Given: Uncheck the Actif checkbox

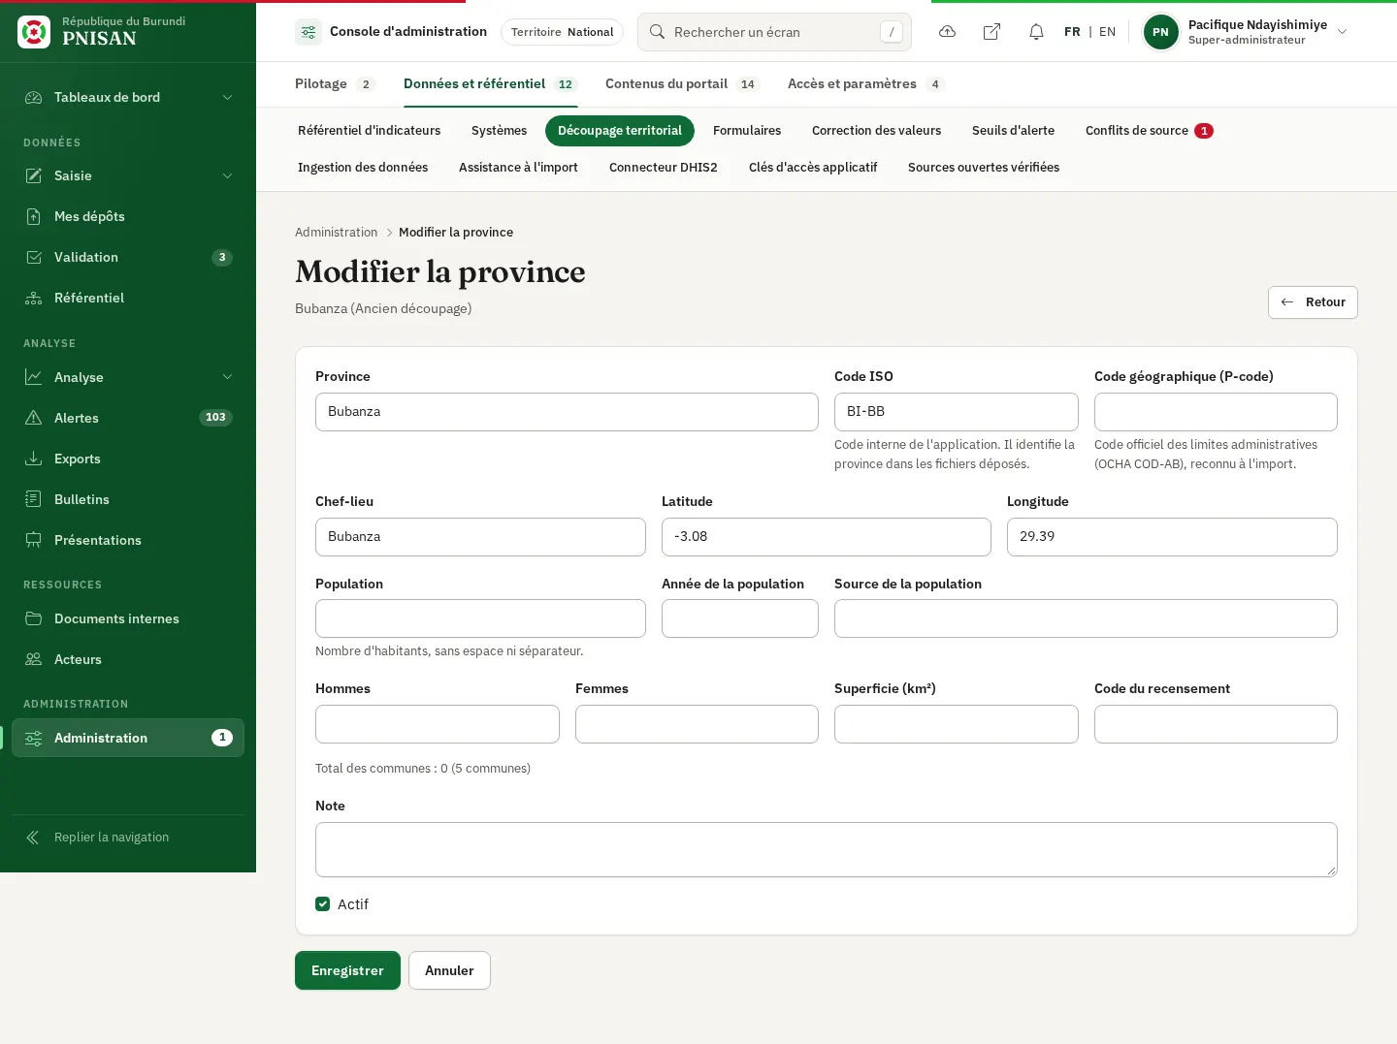Looking at the screenshot, I should [323, 904].
